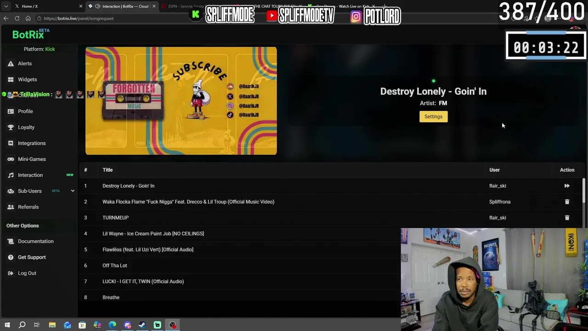Open the Mini-Games gamepad icon
Screen dimensions: 588x331
(11, 159)
